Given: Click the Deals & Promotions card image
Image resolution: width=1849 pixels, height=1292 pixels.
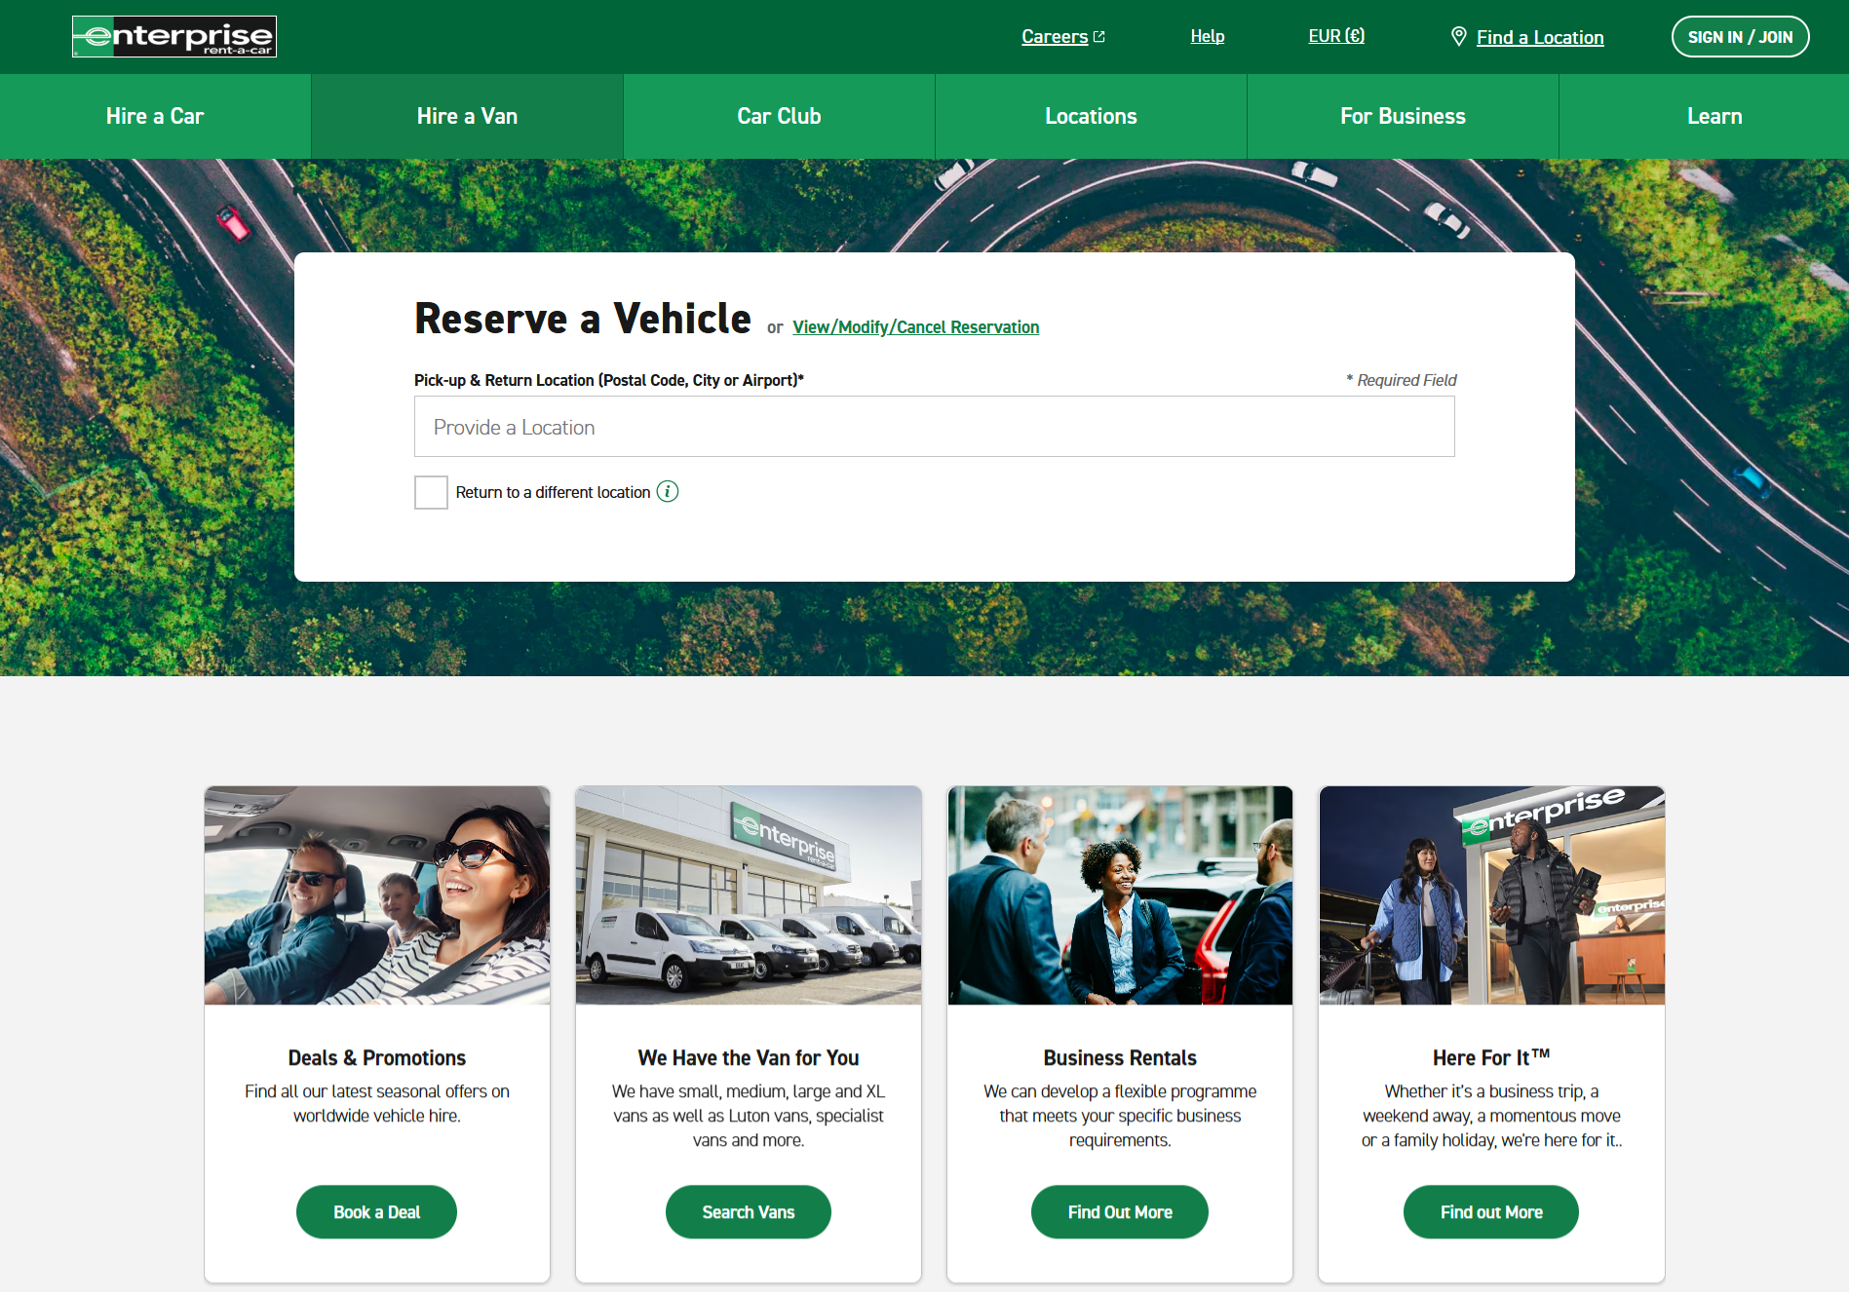Looking at the screenshot, I should coord(376,894).
